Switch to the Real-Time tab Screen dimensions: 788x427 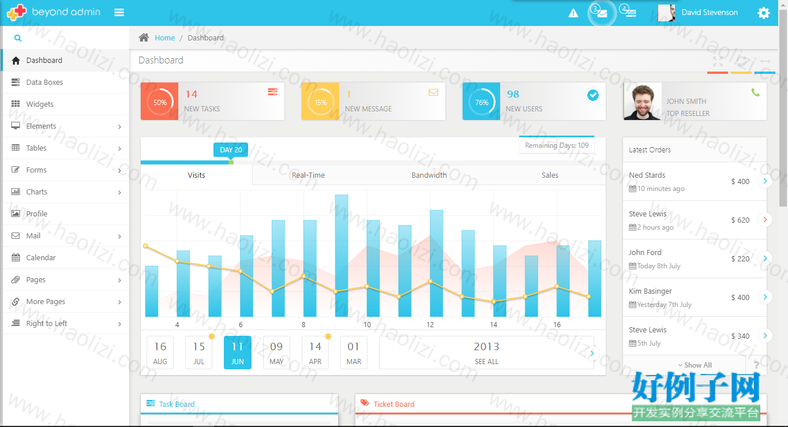(x=308, y=175)
